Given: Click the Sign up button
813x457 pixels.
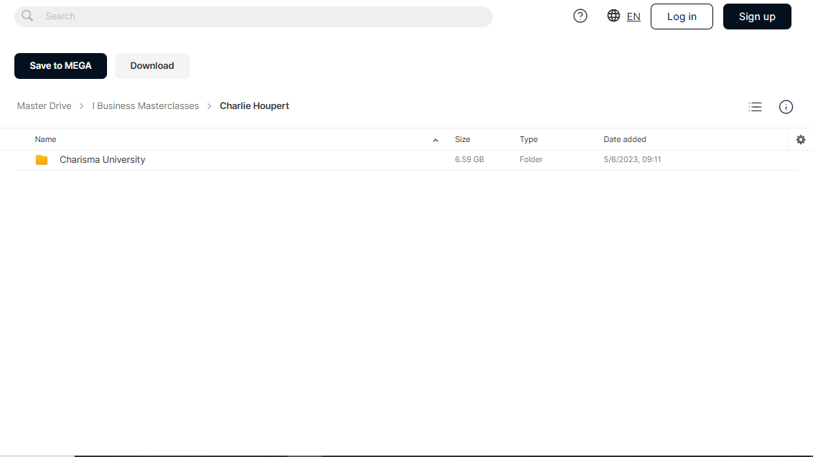Looking at the screenshot, I should coord(757,17).
